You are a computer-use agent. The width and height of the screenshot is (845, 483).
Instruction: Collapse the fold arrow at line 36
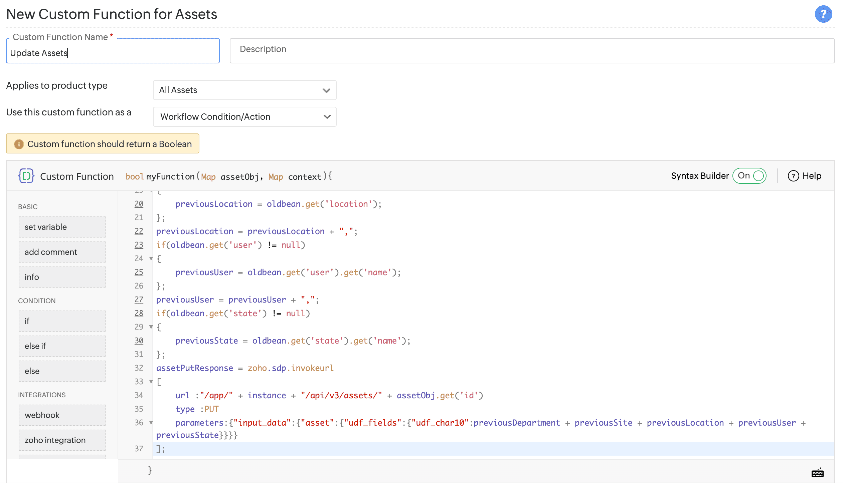click(151, 423)
